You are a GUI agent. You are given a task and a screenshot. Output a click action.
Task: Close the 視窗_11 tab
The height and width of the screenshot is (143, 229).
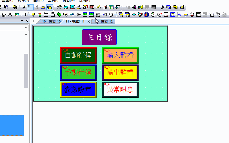pyautogui.click(x=89, y=21)
